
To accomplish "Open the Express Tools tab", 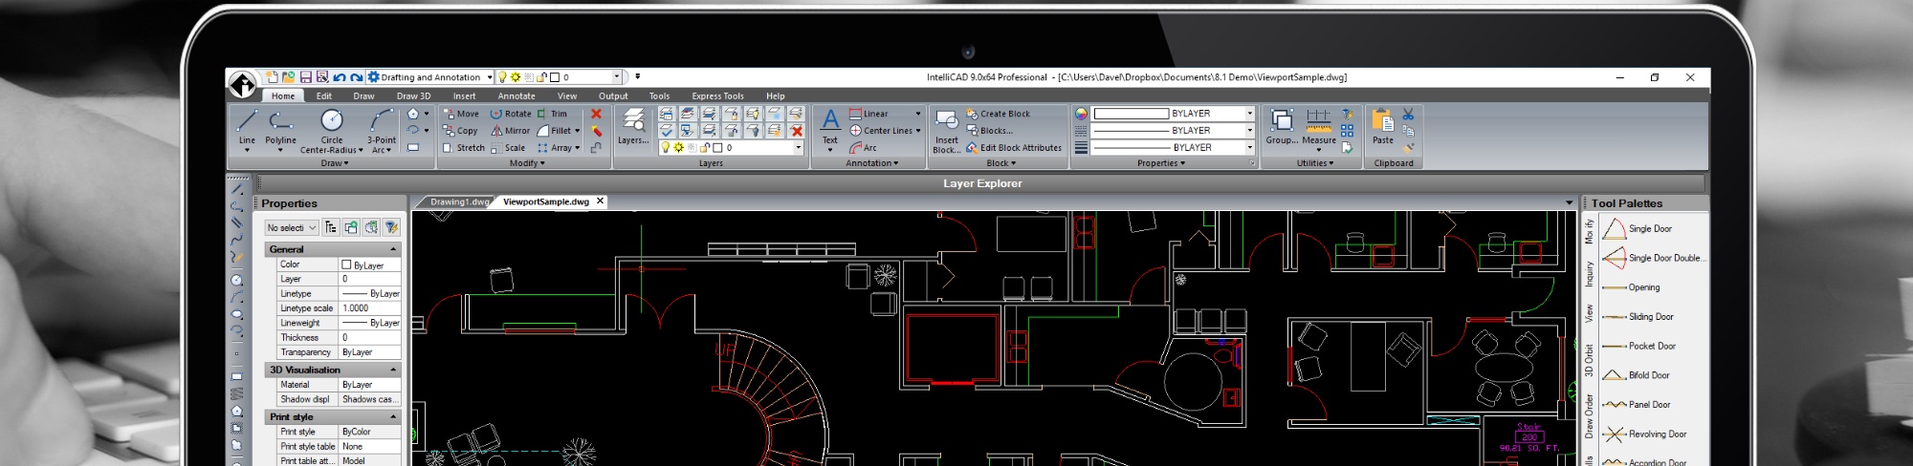I will click(717, 96).
